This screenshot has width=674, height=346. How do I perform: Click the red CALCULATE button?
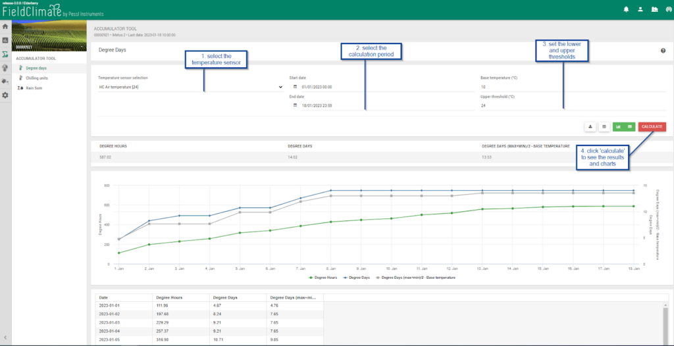652,127
